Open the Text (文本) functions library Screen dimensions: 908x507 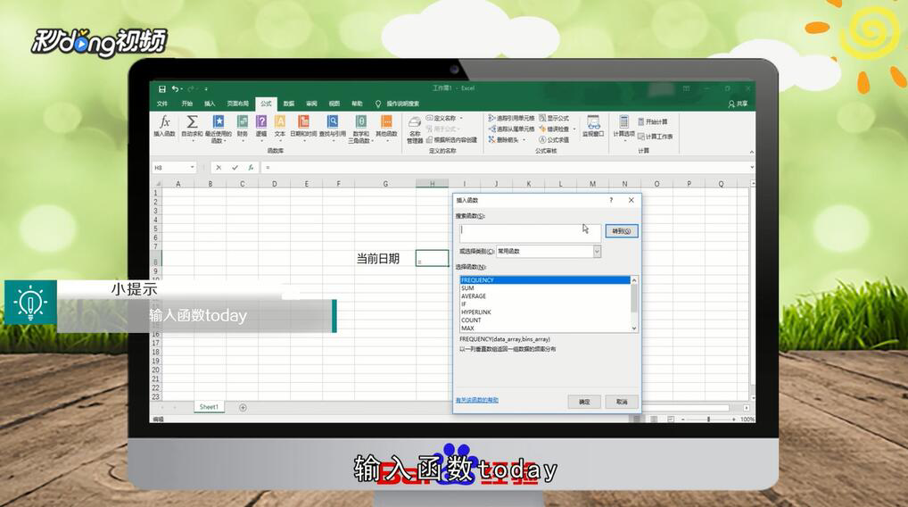pyautogui.click(x=280, y=127)
